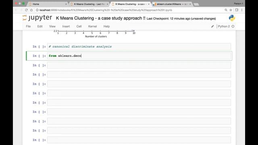The image size is (258, 145).
Task: Reload the page with refresh icon
Action: (x=26, y=10)
